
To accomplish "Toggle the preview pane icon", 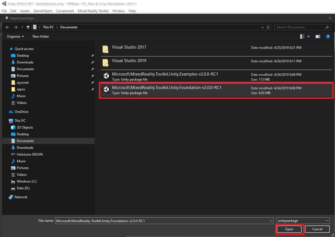I will [x=318, y=37].
